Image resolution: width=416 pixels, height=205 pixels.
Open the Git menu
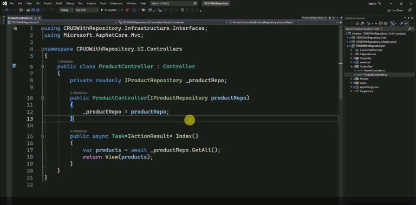coord(38,4)
